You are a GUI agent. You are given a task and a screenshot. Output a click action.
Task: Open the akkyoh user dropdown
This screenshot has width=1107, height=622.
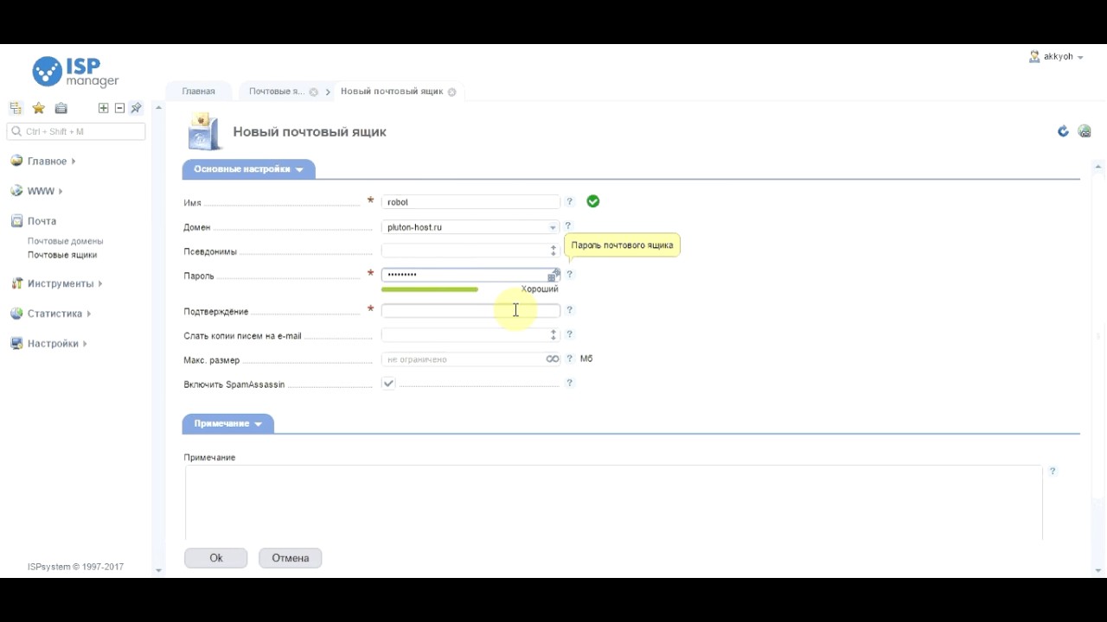1056,57
